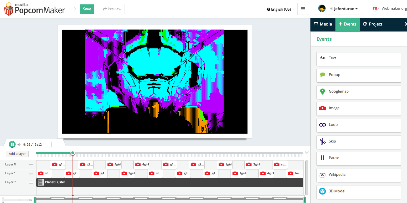Screen dimensions: 407x203
Task: Open the hamburger menu in the header
Action: (303, 9)
